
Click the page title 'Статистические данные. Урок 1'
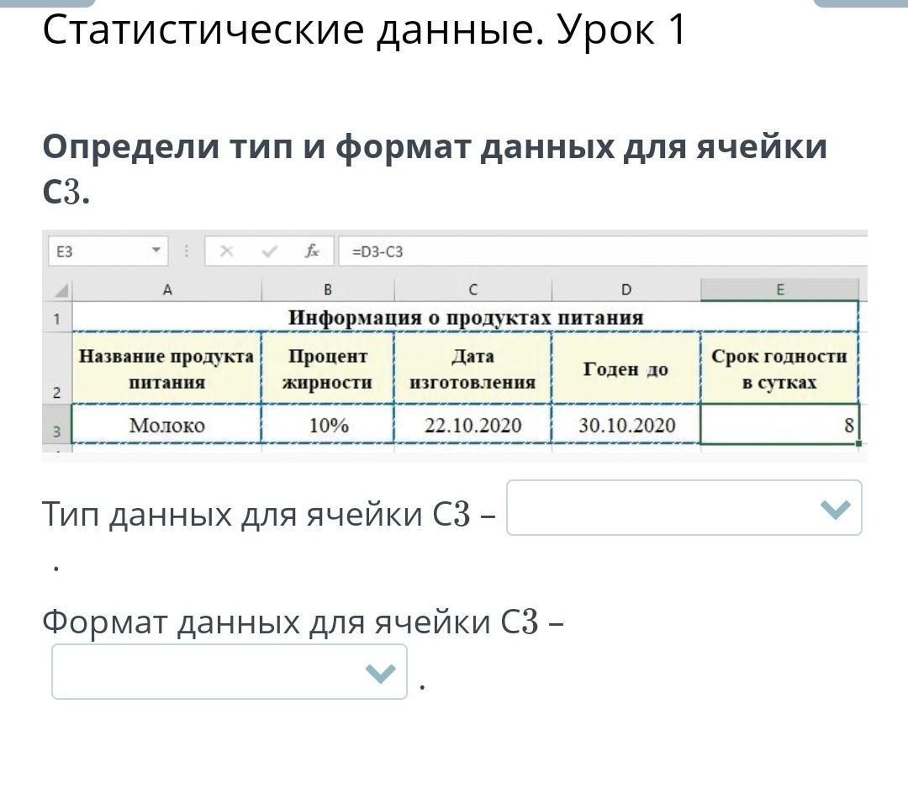coord(364,29)
